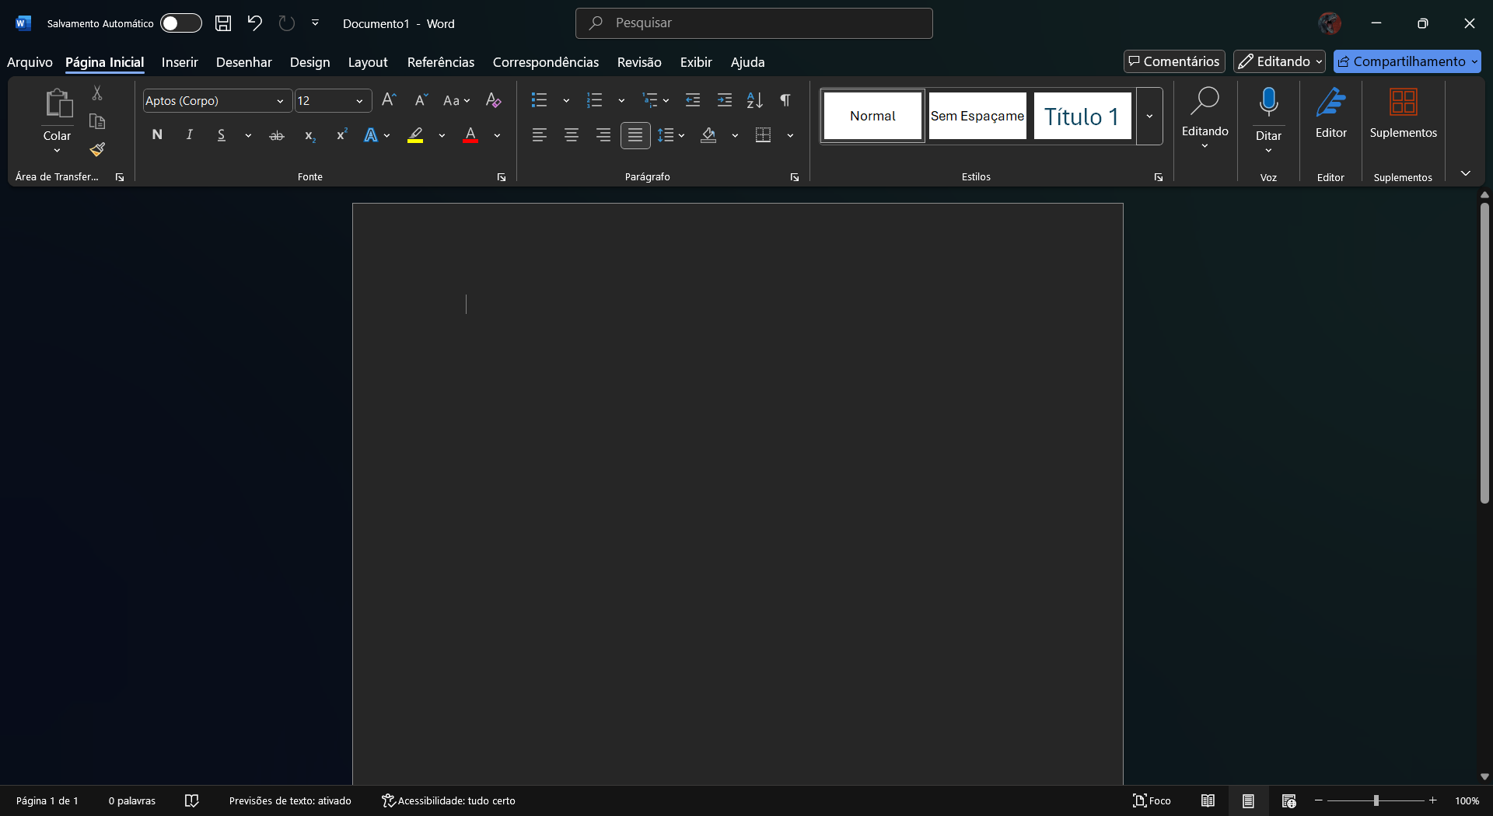Open the Layout tab
This screenshot has width=1493, height=816.
(x=368, y=62)
